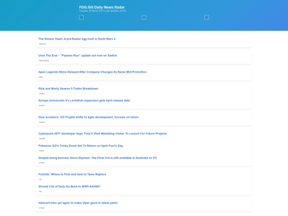This screenshot has width=288, height=216.
Task: Click the middle square icon in the blue header
Action: coord(144,18)
